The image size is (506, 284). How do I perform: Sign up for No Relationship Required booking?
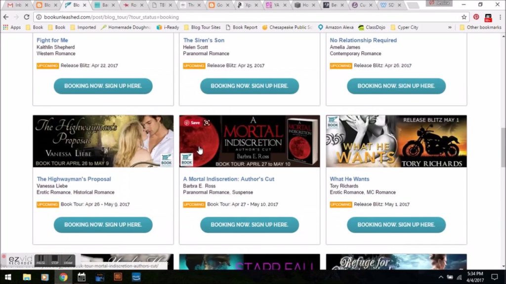tap(396, 86)
